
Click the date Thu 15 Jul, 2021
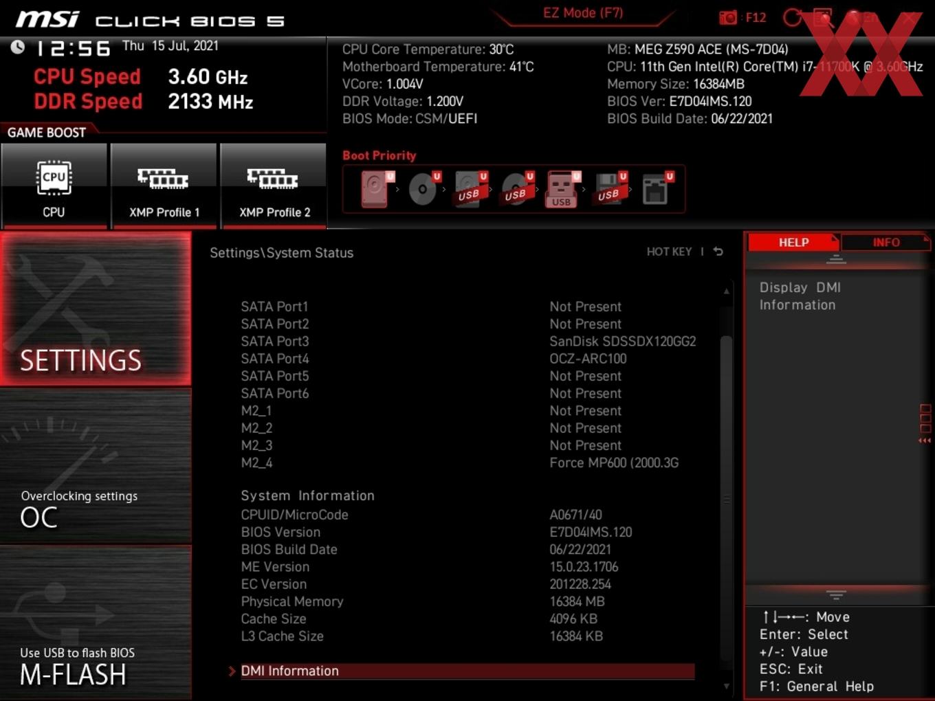pyautogui.click(x=170, y=46)
